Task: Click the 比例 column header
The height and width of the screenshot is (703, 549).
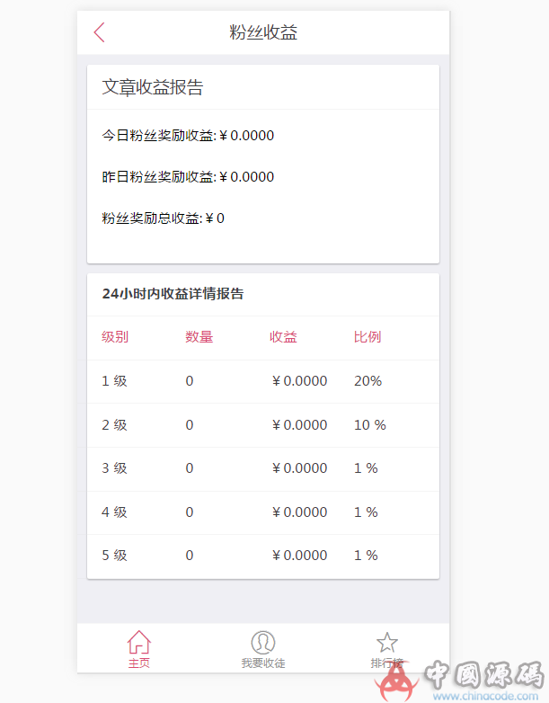Action: 367,337
